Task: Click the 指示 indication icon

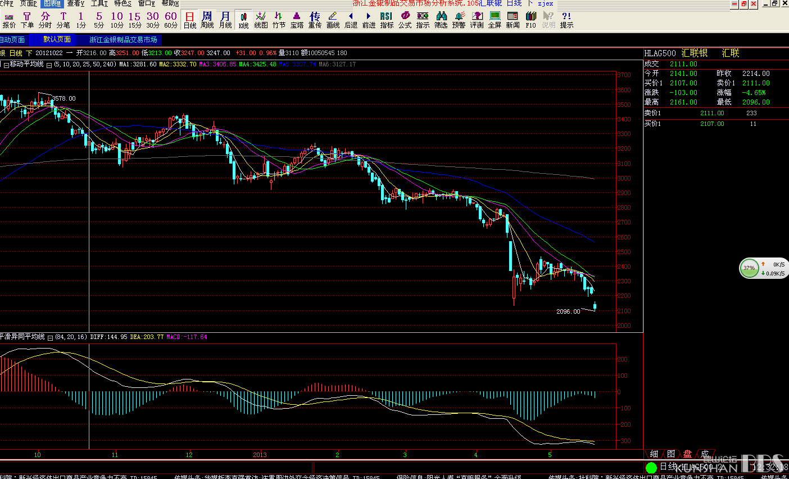Action: [x=423, y=20]
